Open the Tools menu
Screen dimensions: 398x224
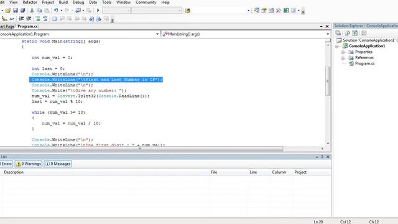pos(106,2)
